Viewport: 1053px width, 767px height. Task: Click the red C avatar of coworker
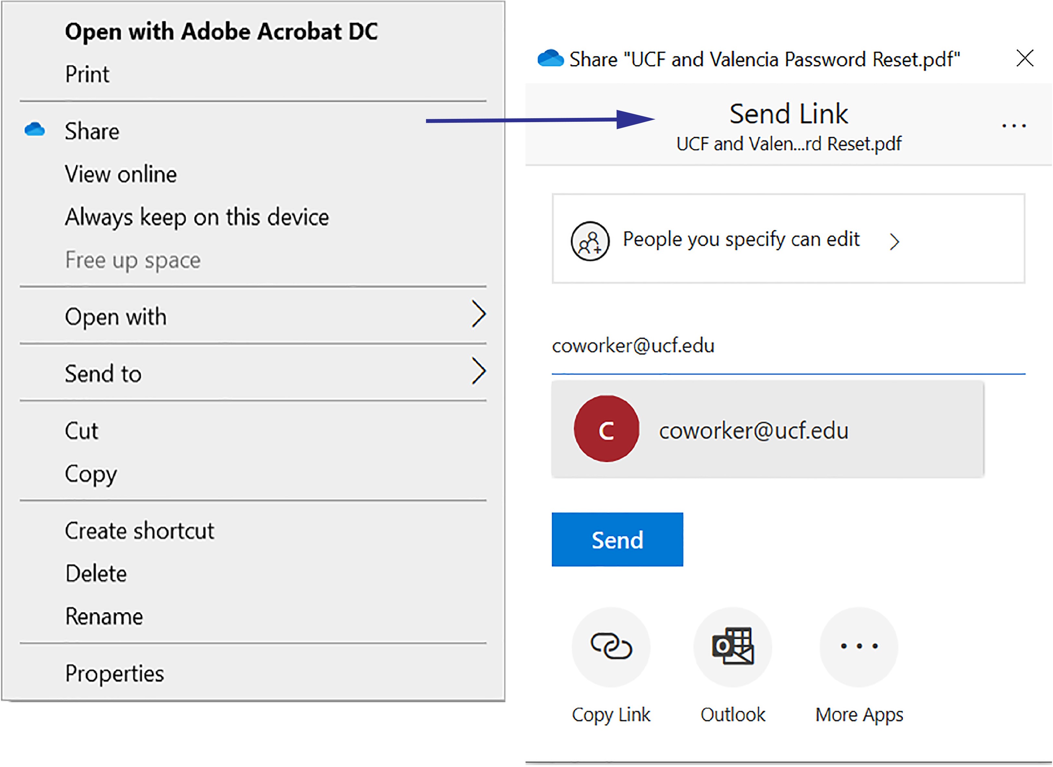tap(607, 429)
